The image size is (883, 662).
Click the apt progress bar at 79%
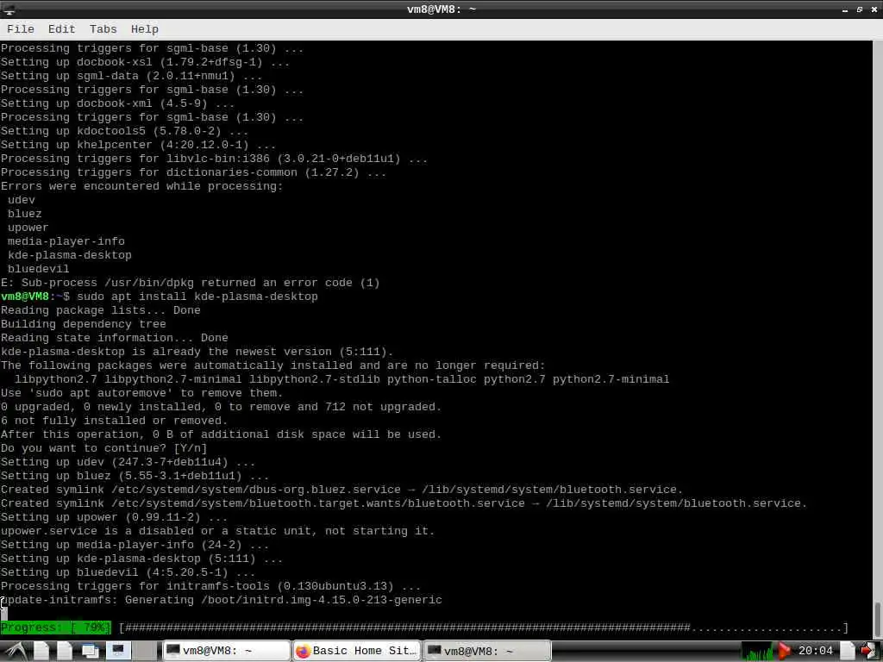(x=483, y=628)
